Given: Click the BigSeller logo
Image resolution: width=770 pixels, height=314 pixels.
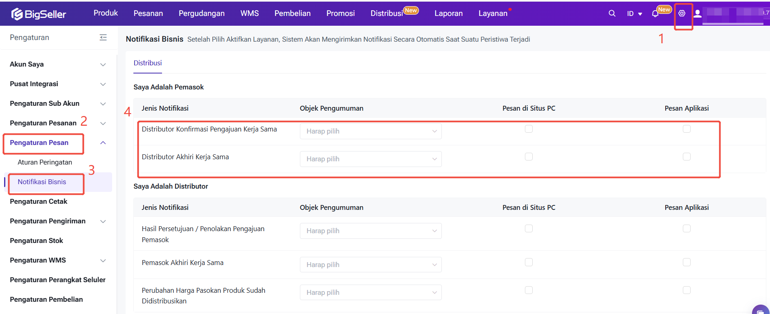Looking at the screenshot, I should click(38, 14).
